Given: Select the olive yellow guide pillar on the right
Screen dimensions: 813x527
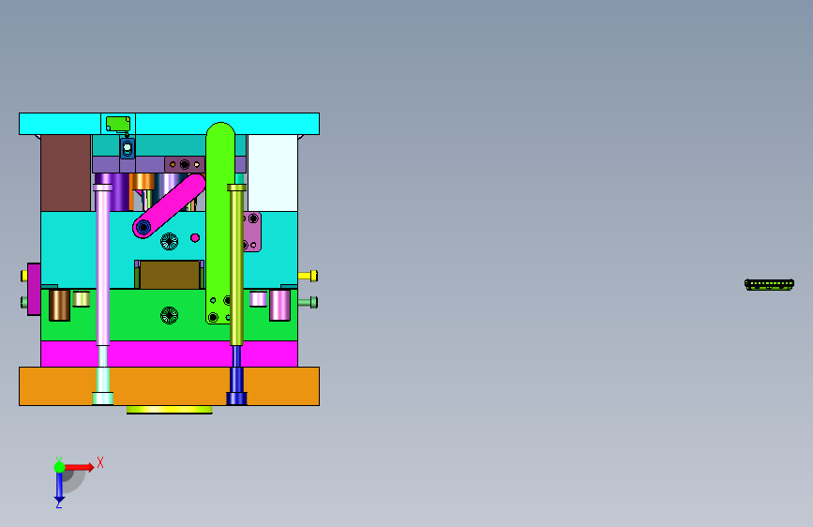Looking at the screenshot, I should [236, 264].
